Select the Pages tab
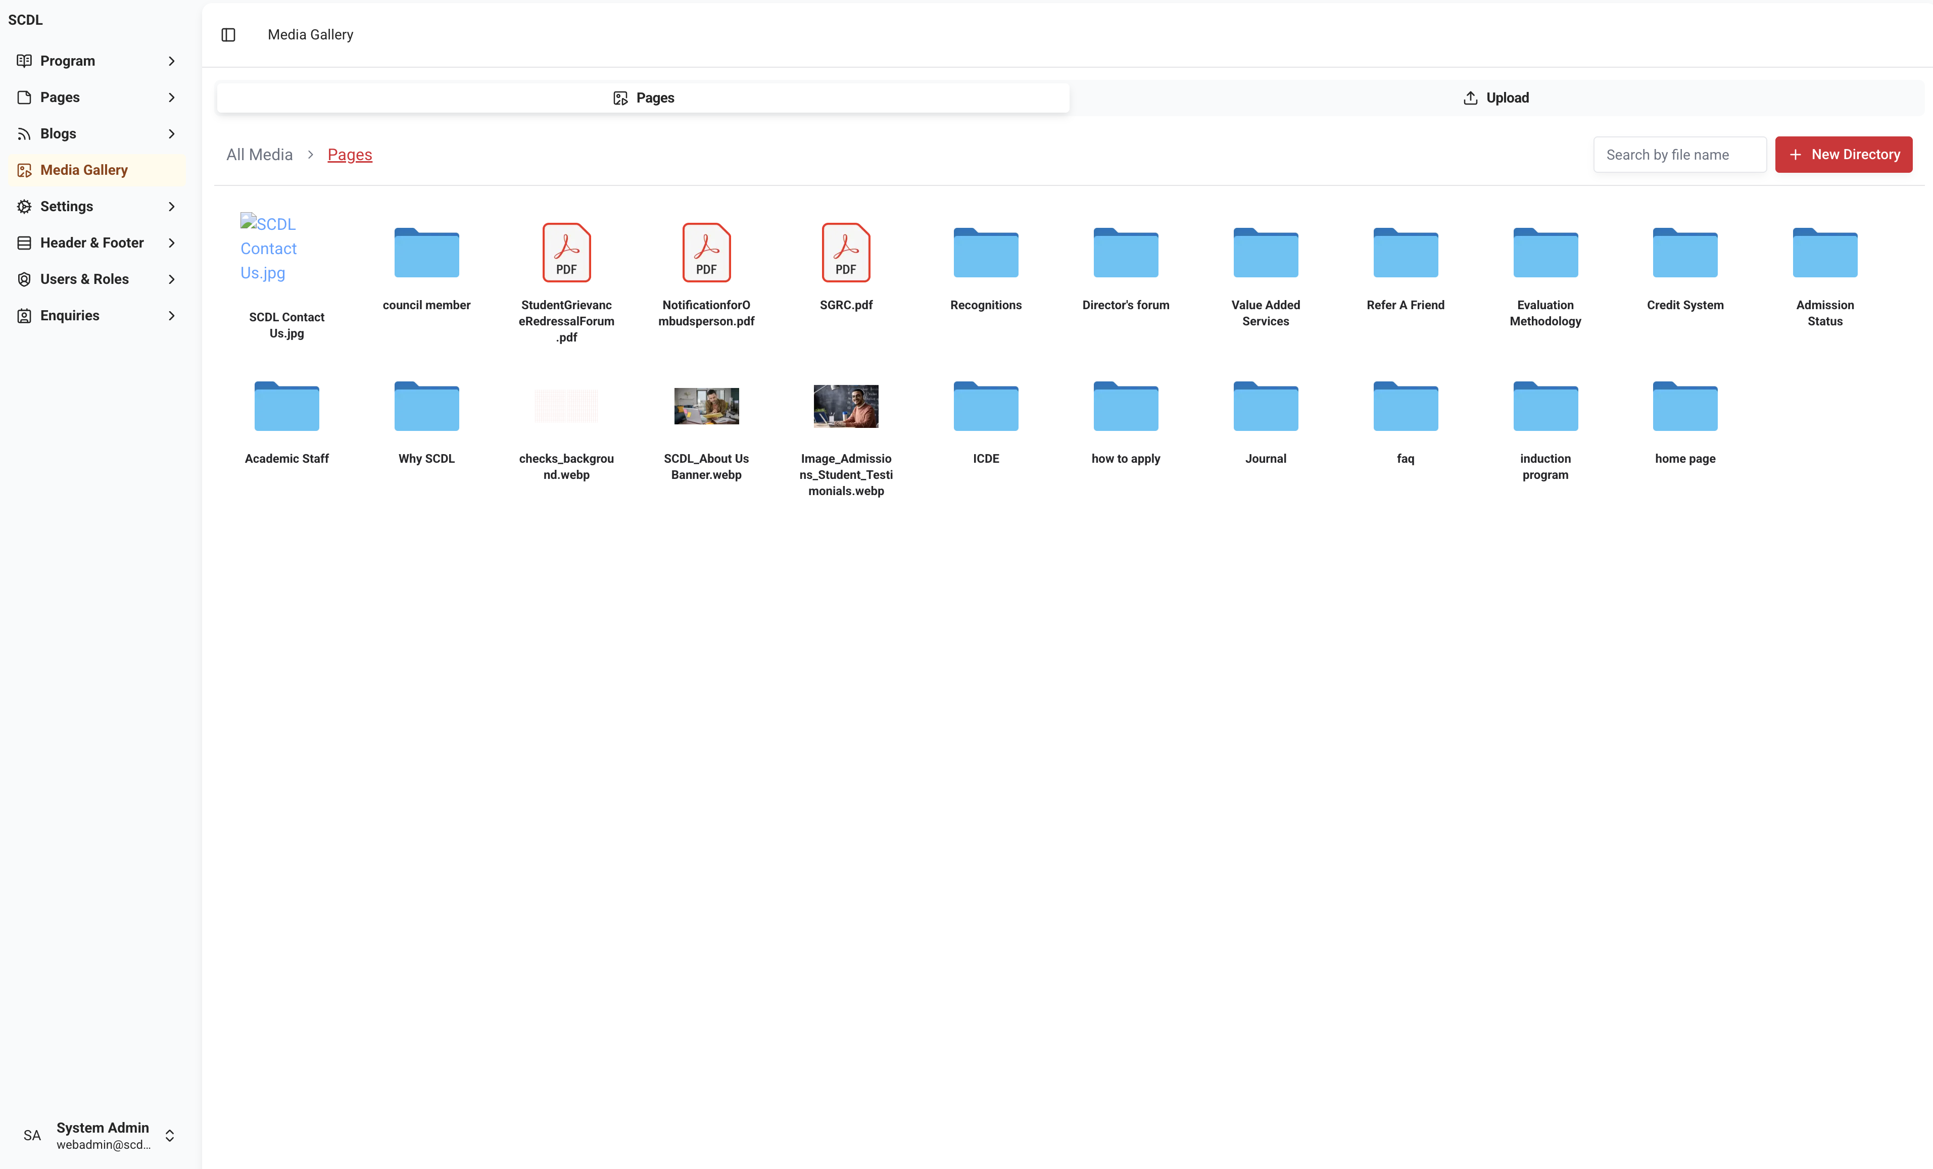Viewport: 1933px width, 1169px height. (643, 98)
